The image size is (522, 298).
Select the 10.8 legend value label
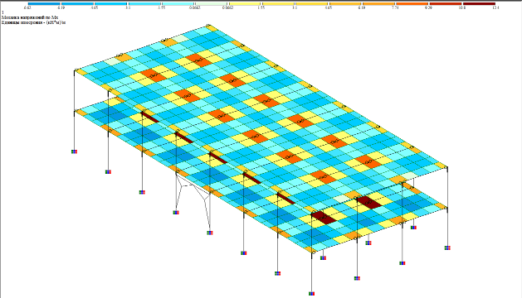462,7
